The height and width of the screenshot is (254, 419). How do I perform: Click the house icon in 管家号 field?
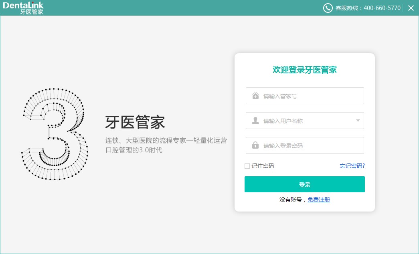click(x=255, y=96)
